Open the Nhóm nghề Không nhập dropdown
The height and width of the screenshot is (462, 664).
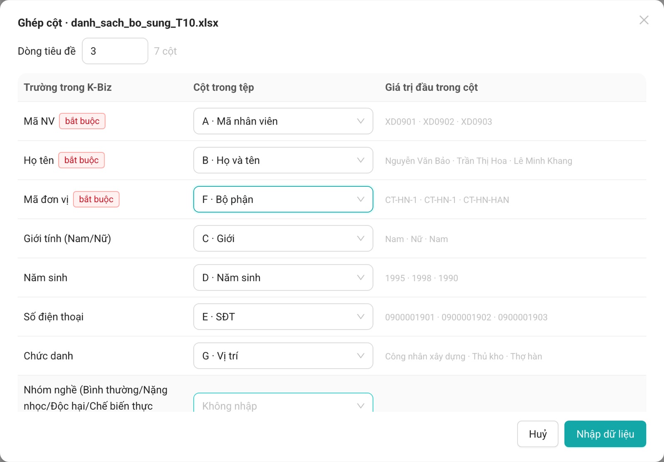[x=283, y=403]
